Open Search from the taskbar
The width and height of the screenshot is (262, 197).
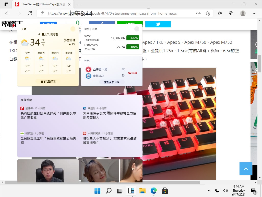point(109,191)
